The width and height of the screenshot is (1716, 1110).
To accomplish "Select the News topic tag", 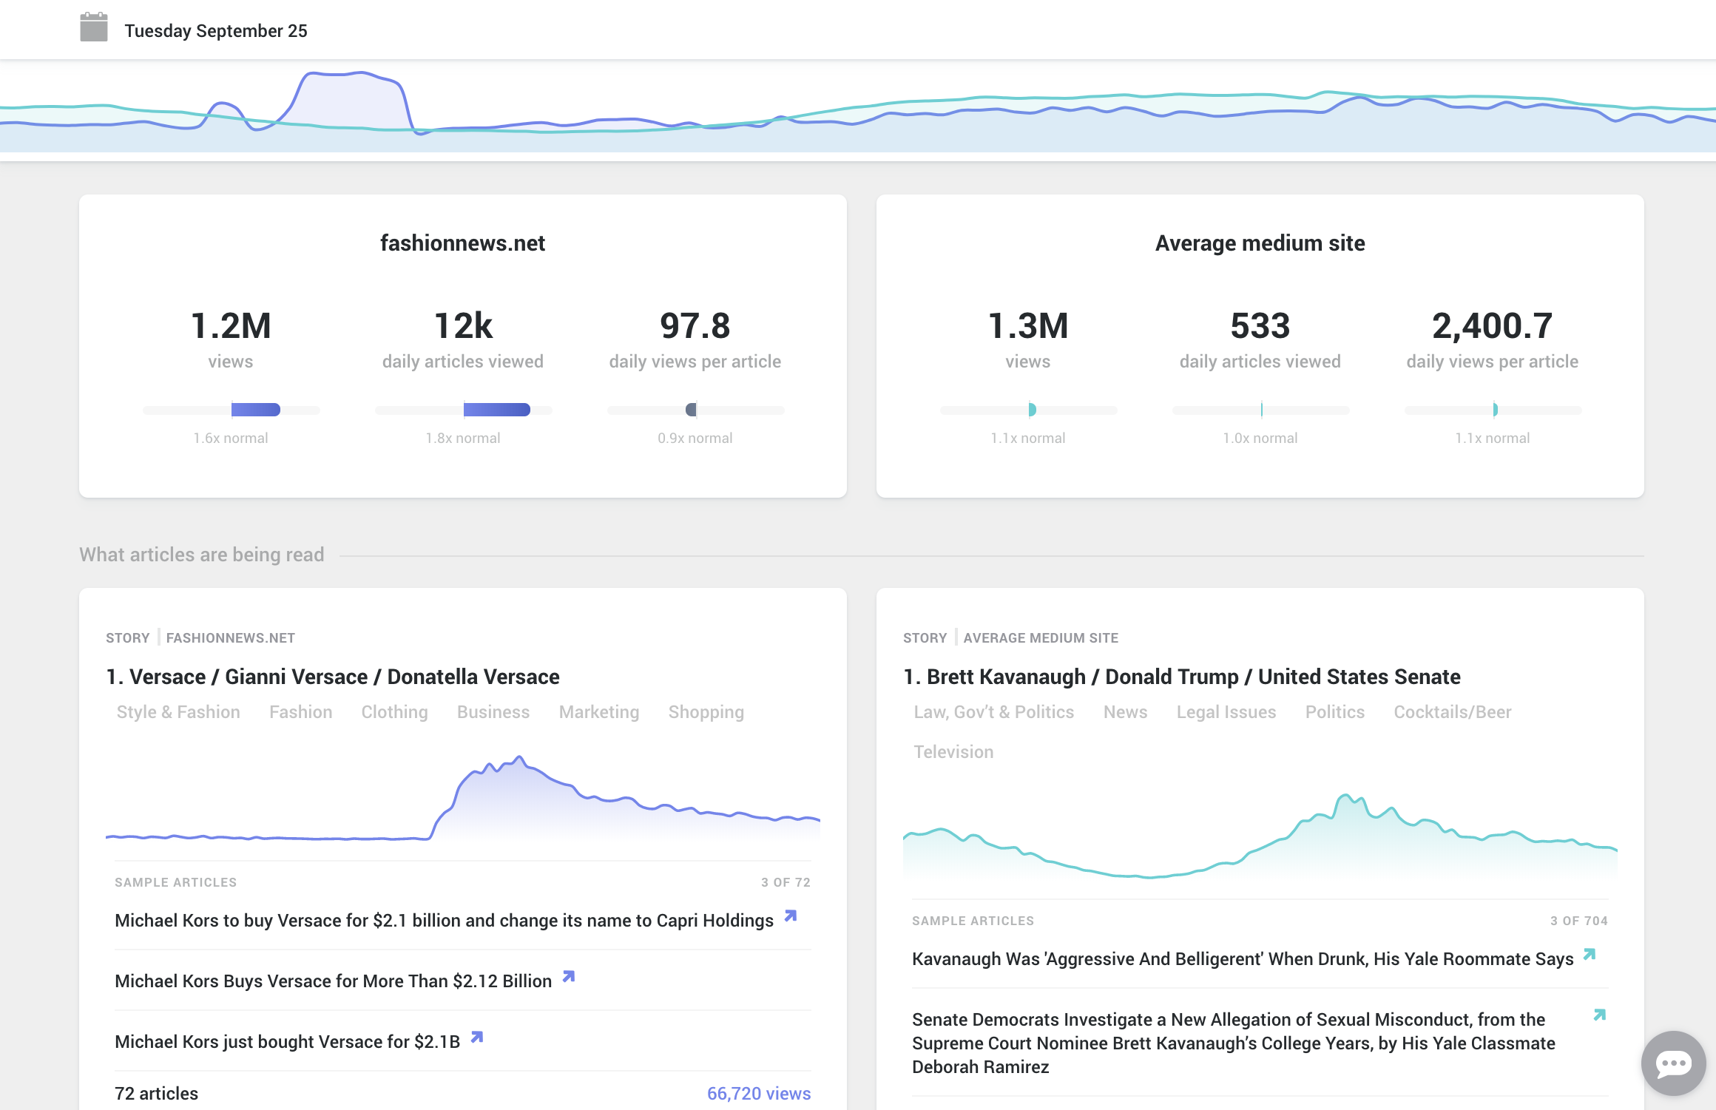I will tap(1126, 711).
